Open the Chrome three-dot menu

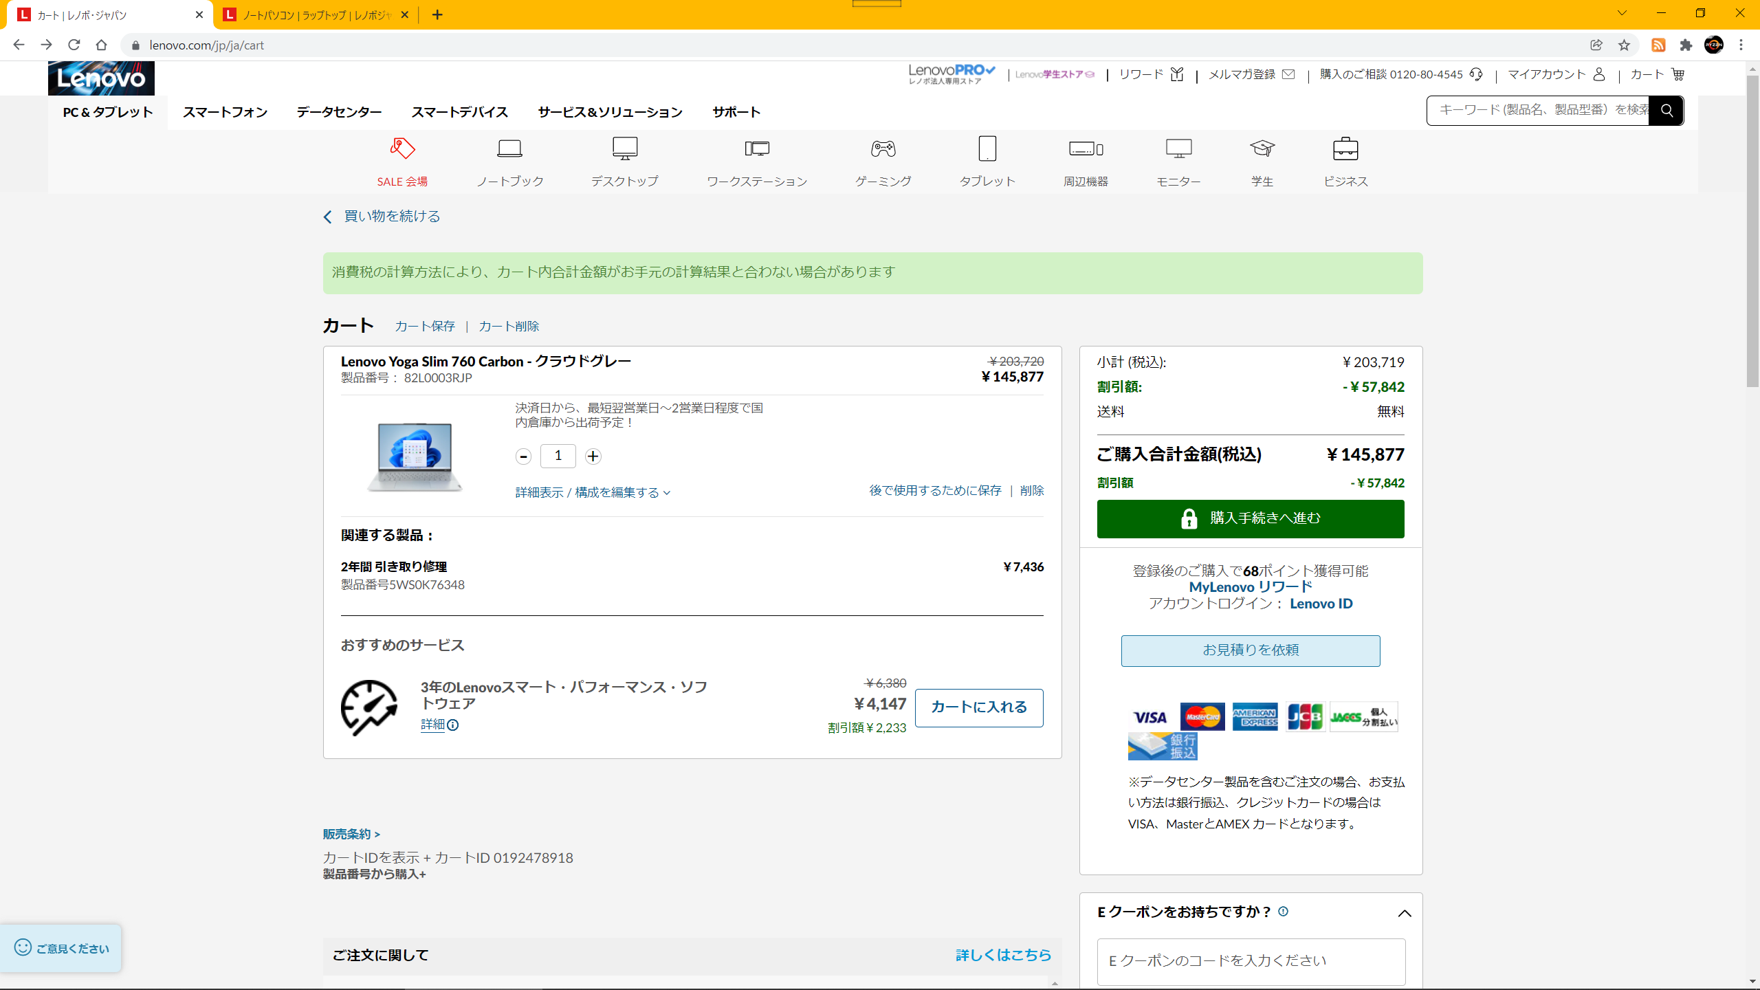tap(1741, 45)
